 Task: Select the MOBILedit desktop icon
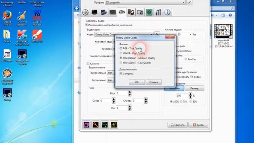point(37,36)
